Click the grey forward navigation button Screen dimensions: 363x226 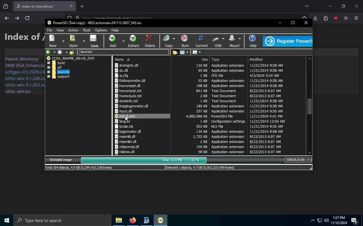pos(60,52)
